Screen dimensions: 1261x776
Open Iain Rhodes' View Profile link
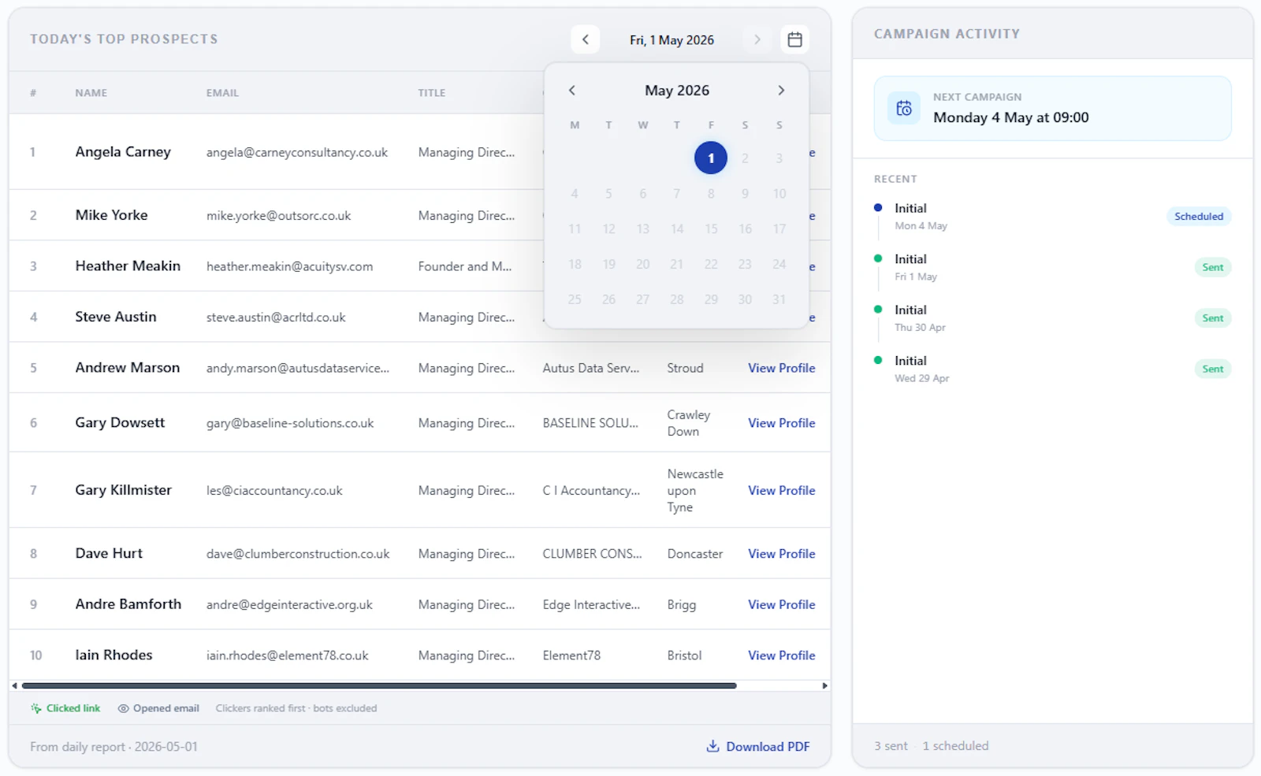[782, 655]
